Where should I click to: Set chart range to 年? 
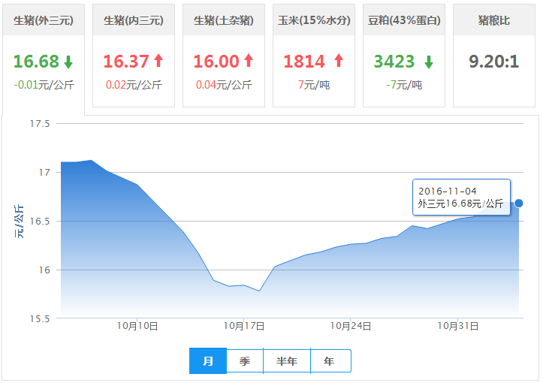point(330,361)
